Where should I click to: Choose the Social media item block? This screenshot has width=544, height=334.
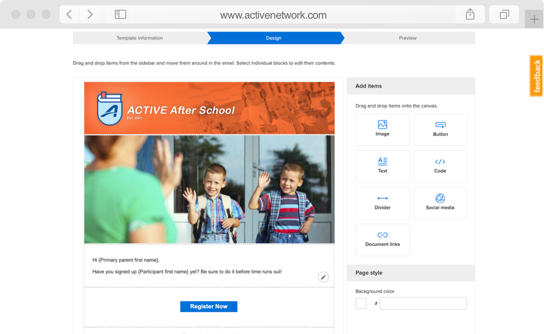440,203
